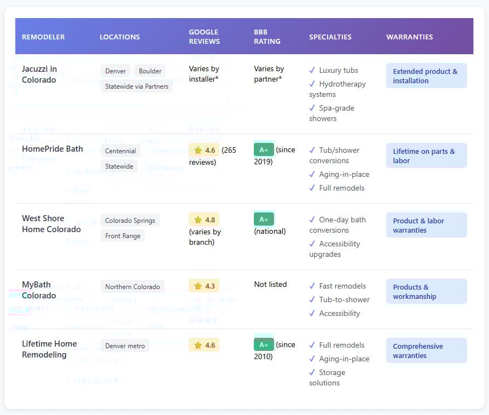The width and height of the screenshot is (489, 415).
Task: Click the Comprehensive warranties badge
Action: [x=426, y=350]
